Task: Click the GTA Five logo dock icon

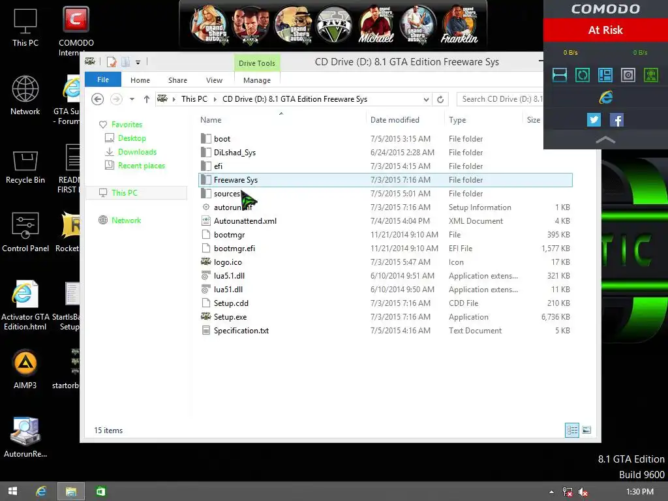Action: point(334,25)
